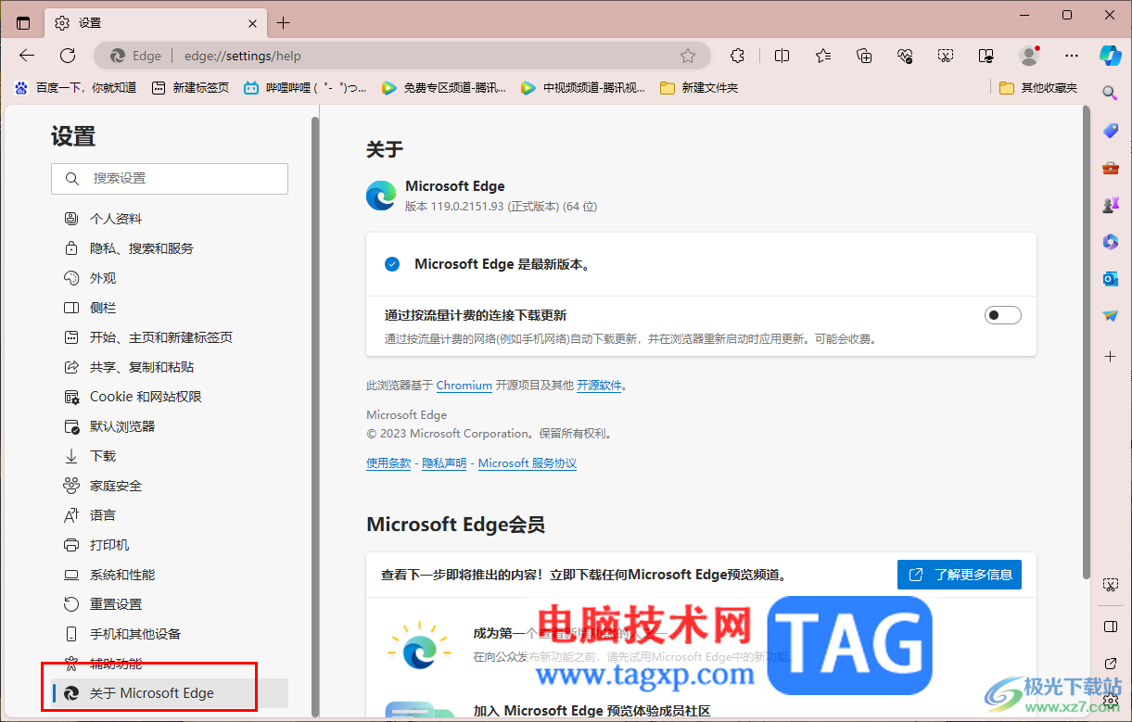Open the Shopping tag icon in the sidebar
1132x722 pixels.
[x=1110, y=130]
